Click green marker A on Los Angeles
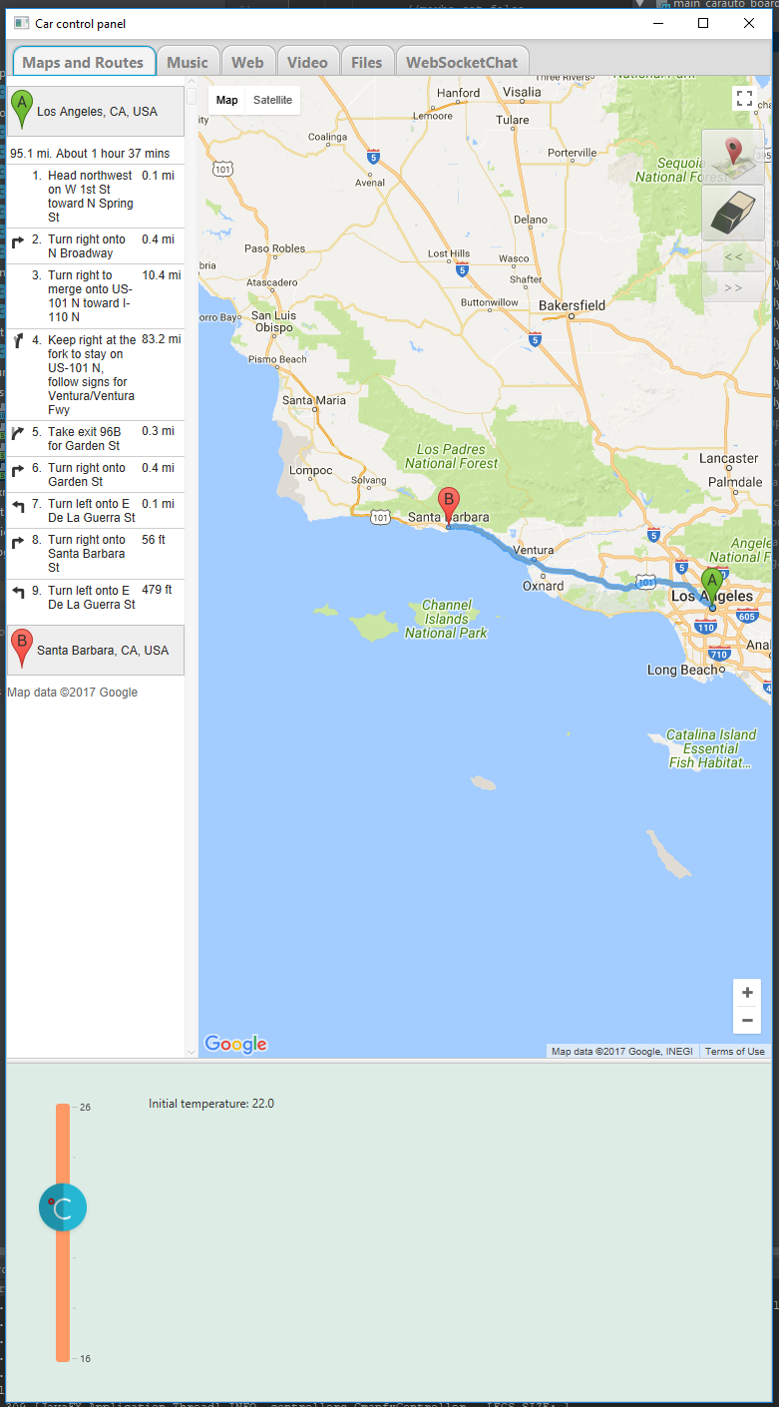 [712, 587]
